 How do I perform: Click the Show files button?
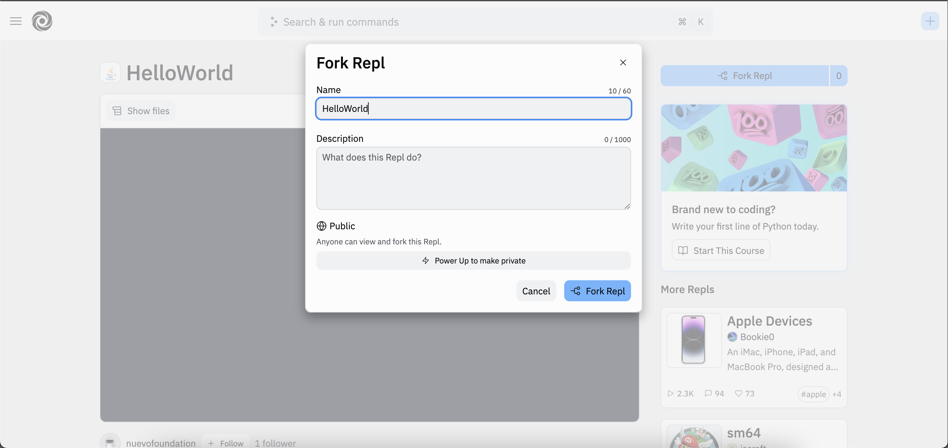coord(141,111)
